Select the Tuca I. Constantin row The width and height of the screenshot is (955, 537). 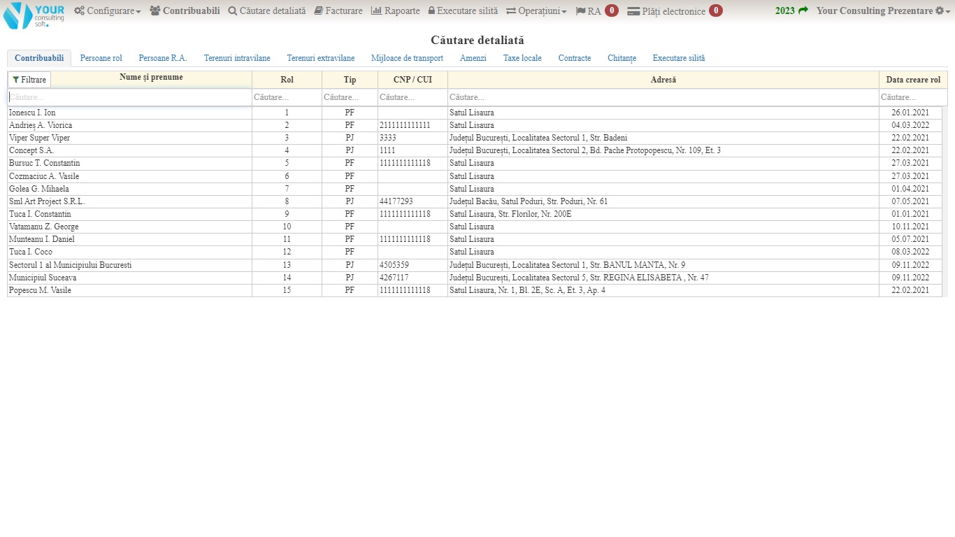coord(475,214)
